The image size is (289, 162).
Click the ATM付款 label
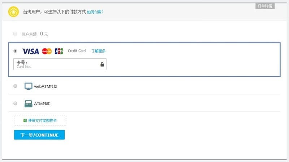42,104
